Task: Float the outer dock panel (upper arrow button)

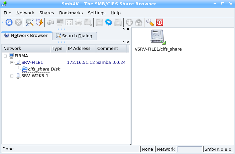Action: pyautogui.click(x=124, y=29)
